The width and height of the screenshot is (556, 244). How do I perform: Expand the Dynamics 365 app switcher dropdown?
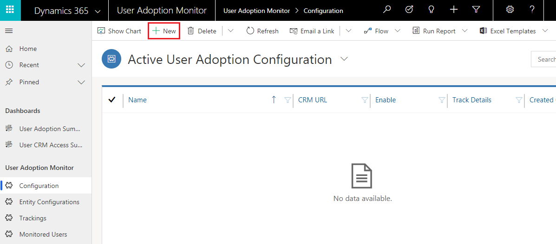click(98, 11)
